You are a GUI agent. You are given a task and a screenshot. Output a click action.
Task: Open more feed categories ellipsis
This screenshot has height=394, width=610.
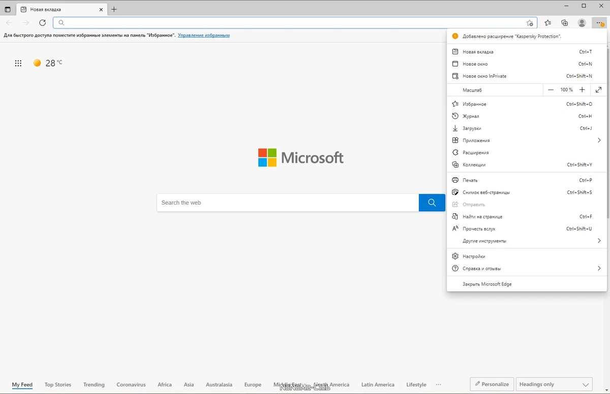pyautogui.click(x=439, y=384)
